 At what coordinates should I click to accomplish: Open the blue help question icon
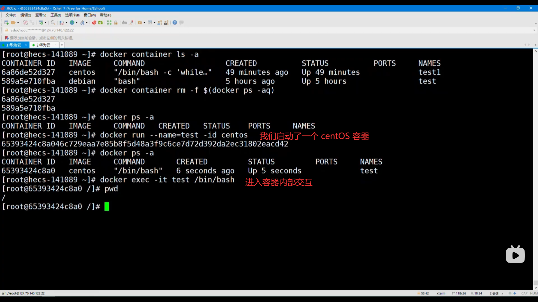[x=175, y=23]
